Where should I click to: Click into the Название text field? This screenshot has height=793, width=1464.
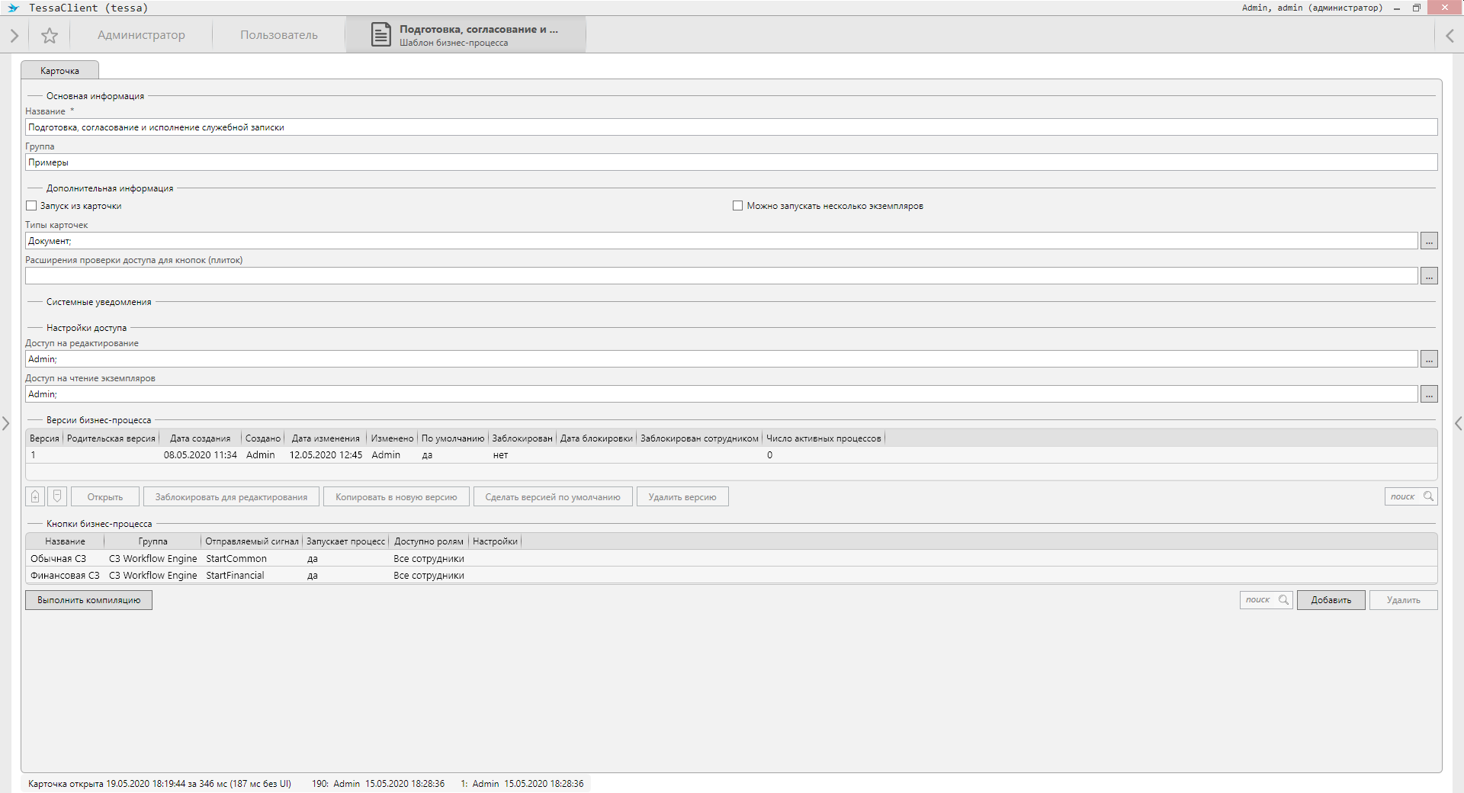coord(730,127)
